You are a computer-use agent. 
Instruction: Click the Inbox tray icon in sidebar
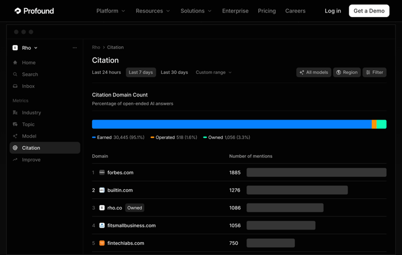coord(15,86)
